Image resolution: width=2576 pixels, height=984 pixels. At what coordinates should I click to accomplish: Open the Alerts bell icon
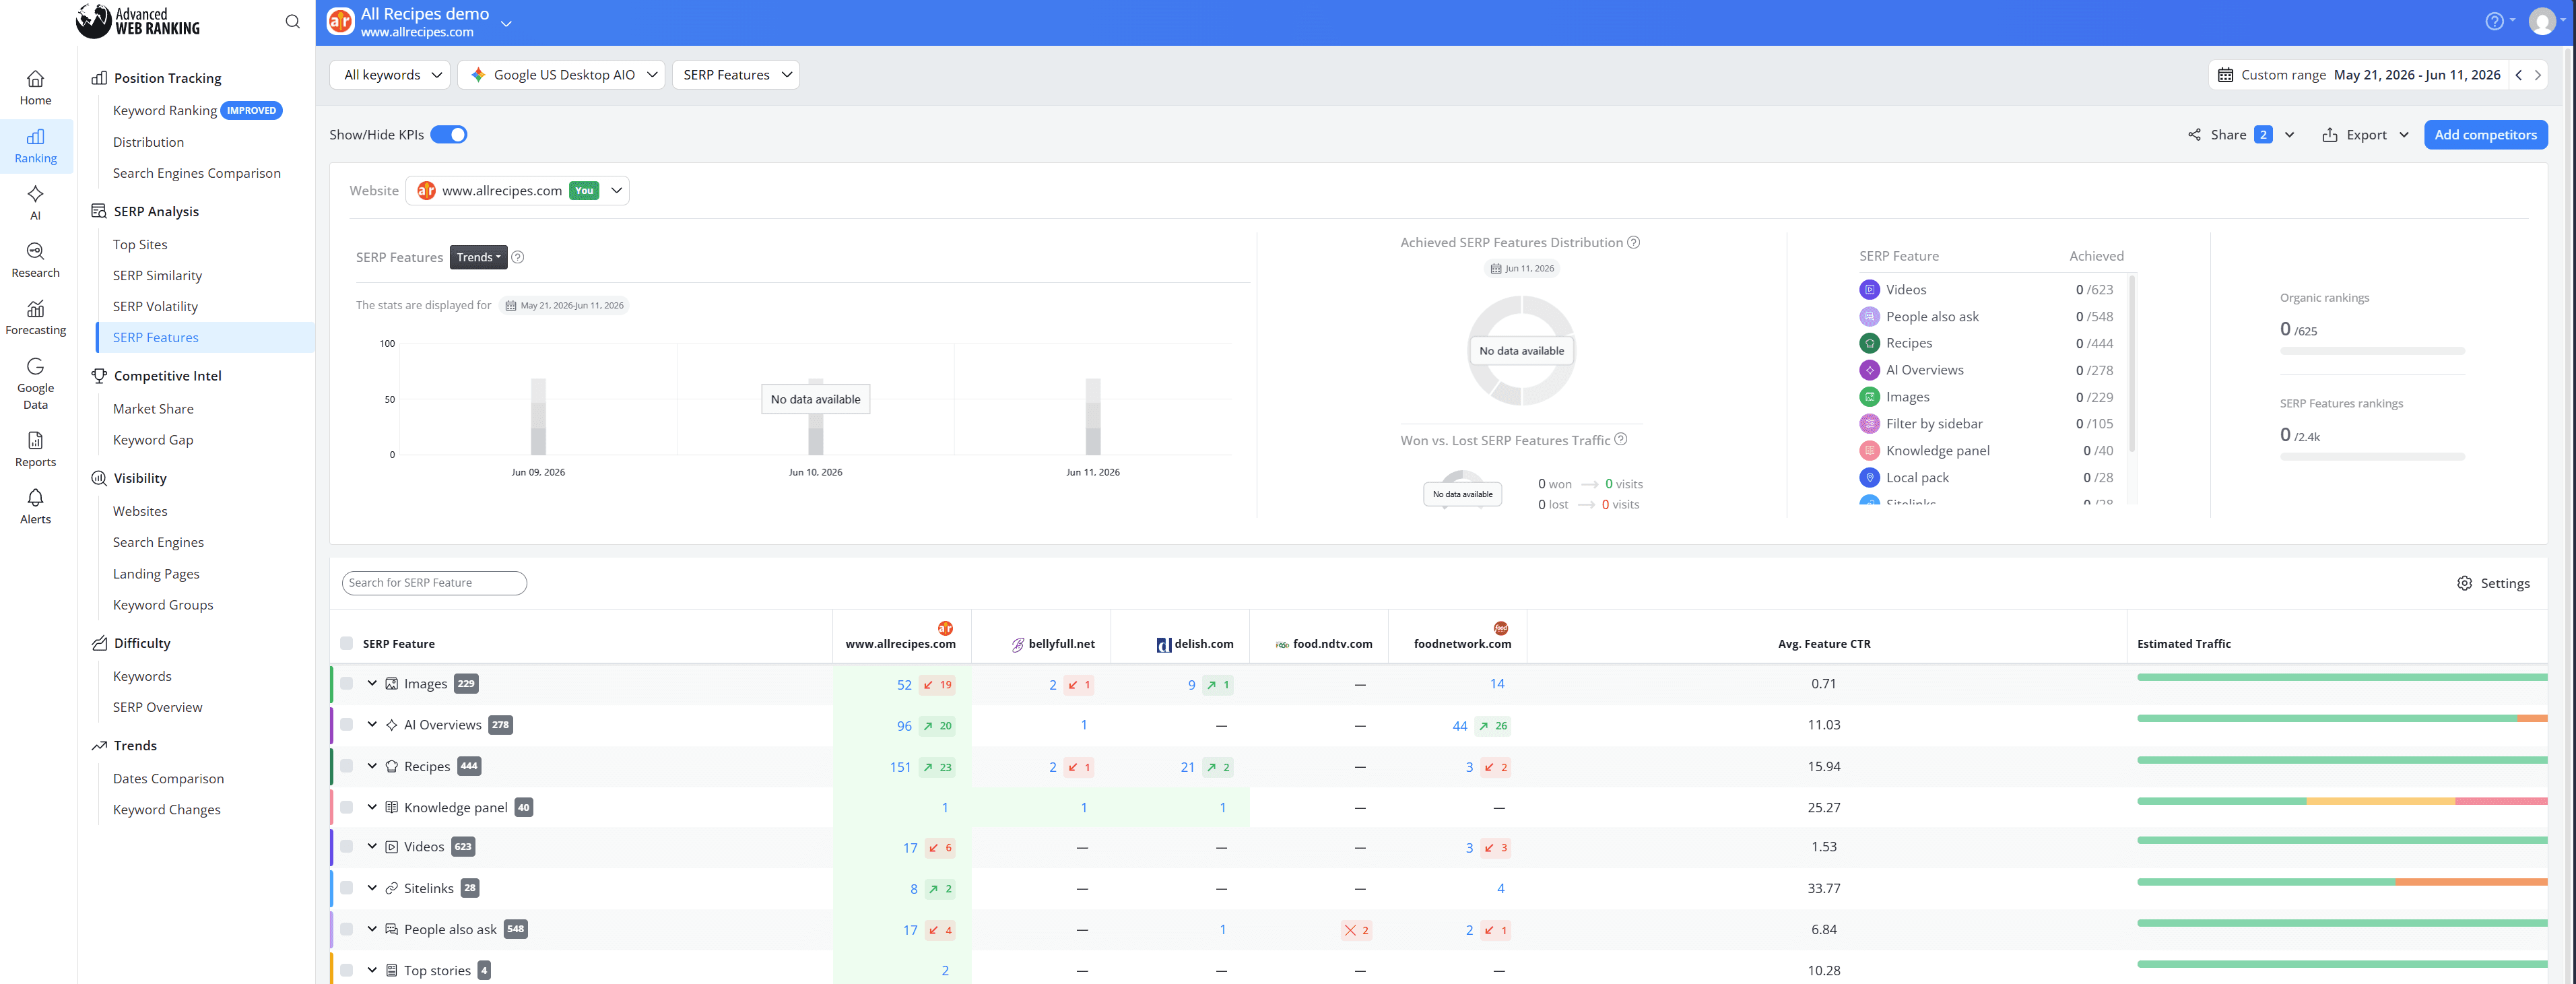35,497
